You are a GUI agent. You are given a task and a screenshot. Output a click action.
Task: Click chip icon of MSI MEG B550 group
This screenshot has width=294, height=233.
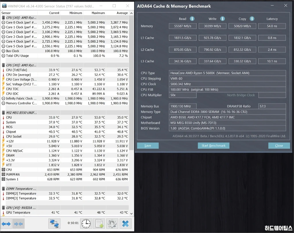(x=3, y=113)
